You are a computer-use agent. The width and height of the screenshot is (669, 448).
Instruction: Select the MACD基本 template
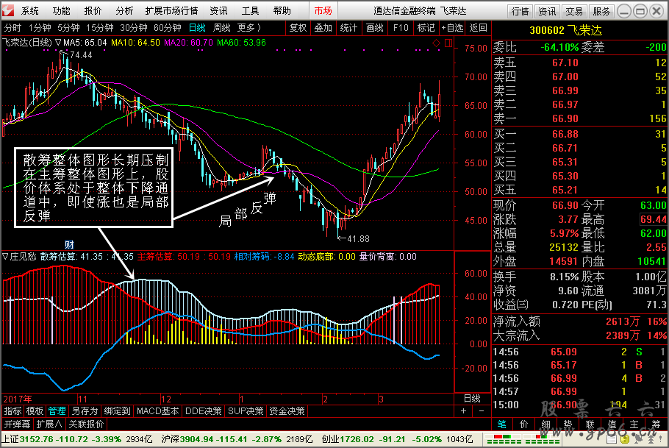pyautogui.click(x=157, y=410)
